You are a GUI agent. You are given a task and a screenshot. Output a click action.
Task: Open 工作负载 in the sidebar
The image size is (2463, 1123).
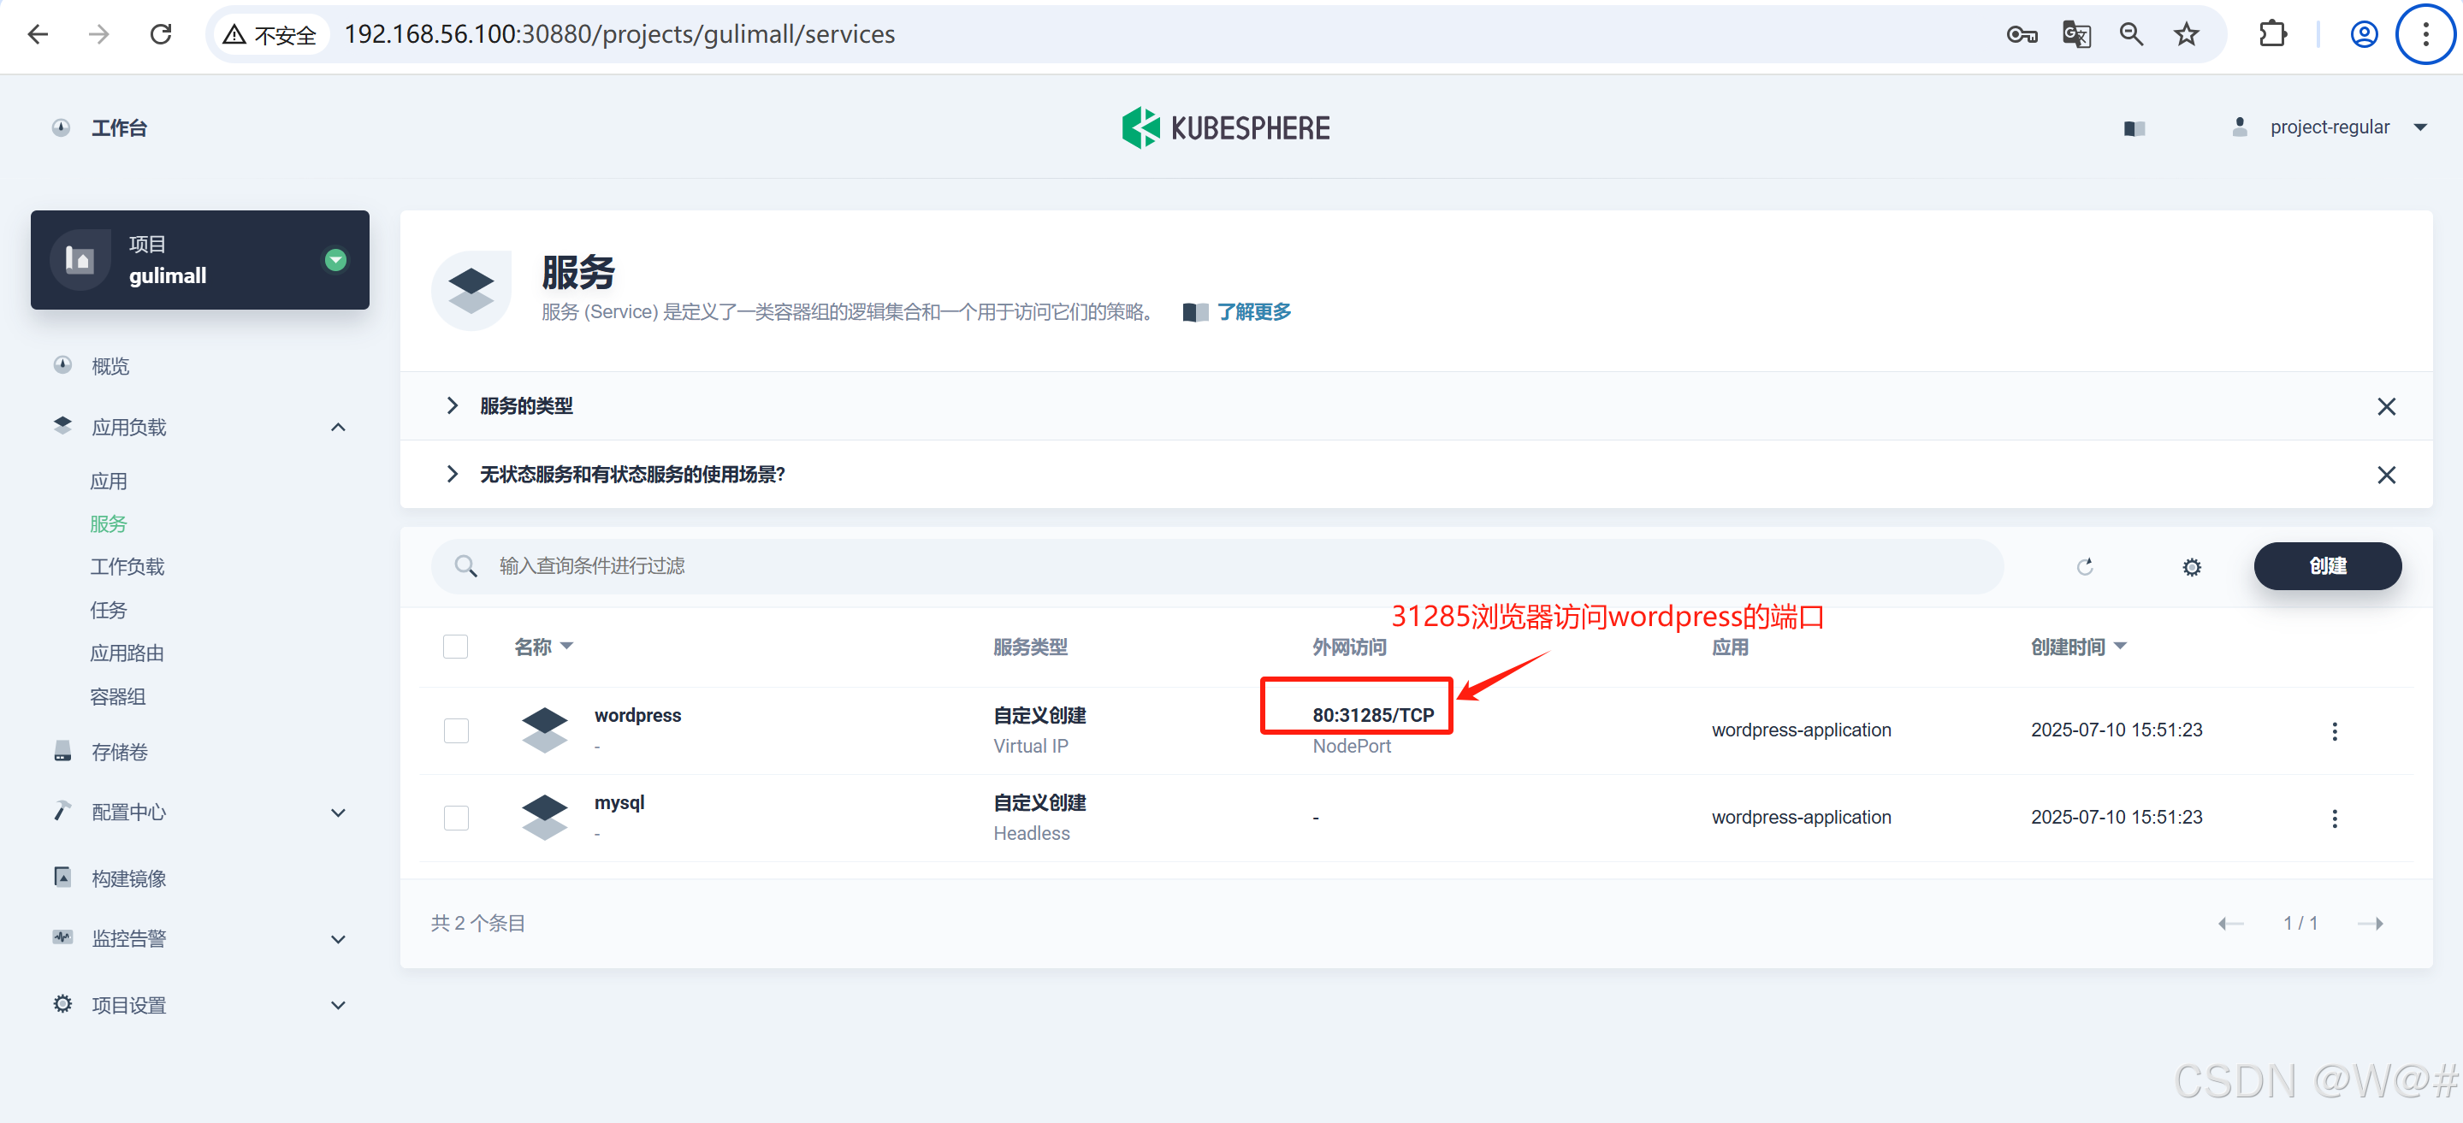pyautogui.click(x=127, y=567)
